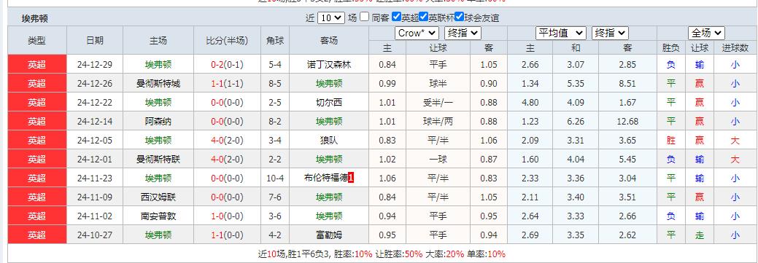Click the red 英超 label for 24-12-29
This screenshot has height=263, width=758.
click(x=37, y=65)
